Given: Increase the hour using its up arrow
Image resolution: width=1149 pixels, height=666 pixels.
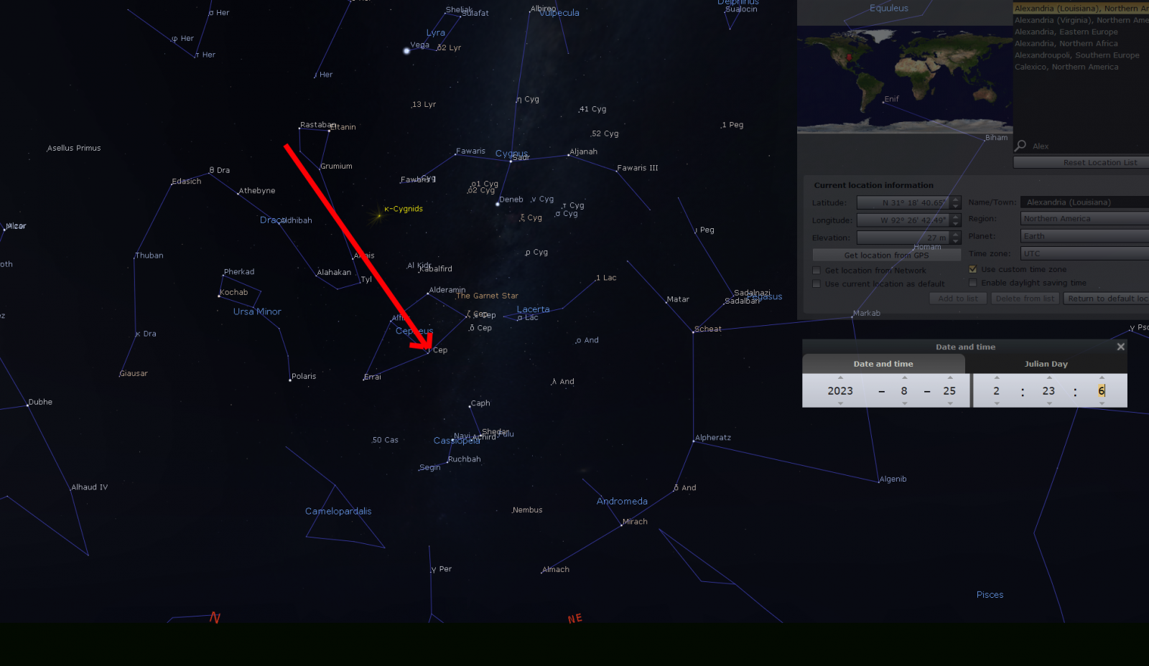Looking at the screenshot, I should tap(996, 377).
